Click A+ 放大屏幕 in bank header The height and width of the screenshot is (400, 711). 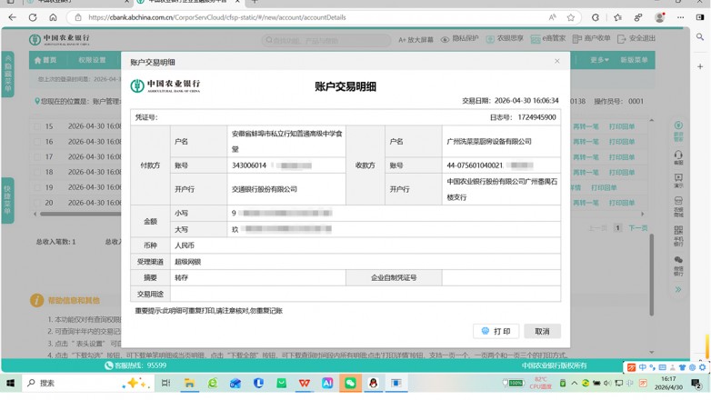(416, 39)
